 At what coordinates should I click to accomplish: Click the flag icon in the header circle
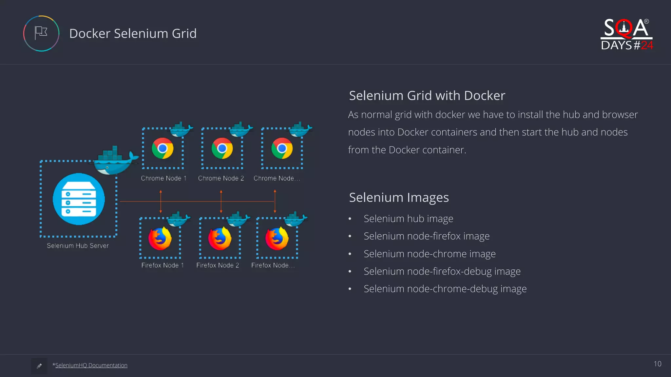click(x=41, y=33)
